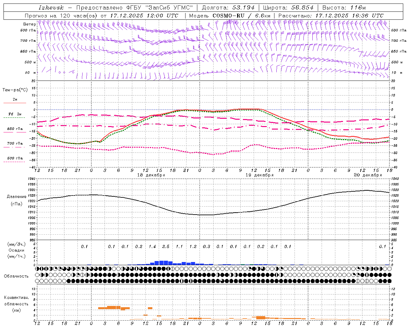The image size is (408, 326).
Task: Click the "18 декабря" date label
Action: tap(151, 175)
